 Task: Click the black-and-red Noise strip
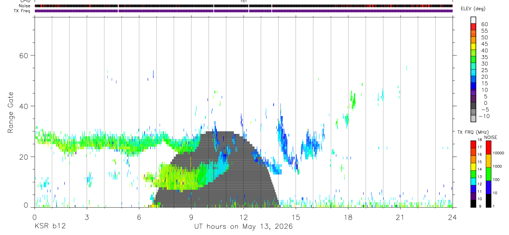[x=243, y=6]
